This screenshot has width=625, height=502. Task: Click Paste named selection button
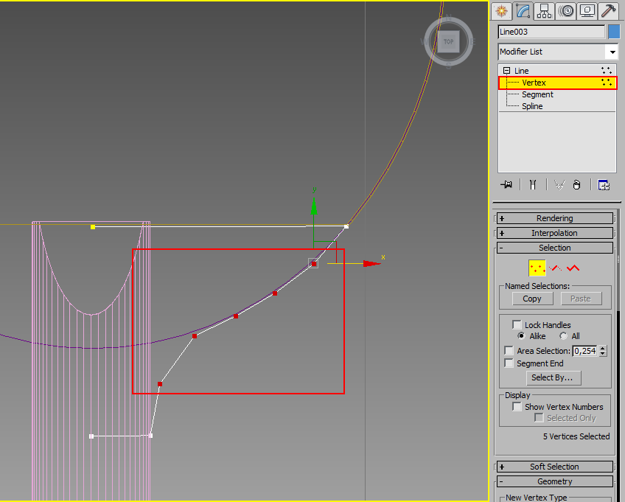[581, 299]
